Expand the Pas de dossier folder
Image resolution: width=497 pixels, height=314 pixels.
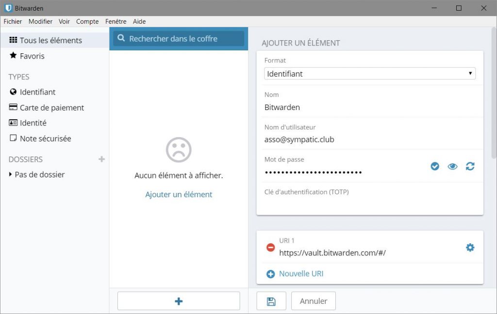pos(39,174)
